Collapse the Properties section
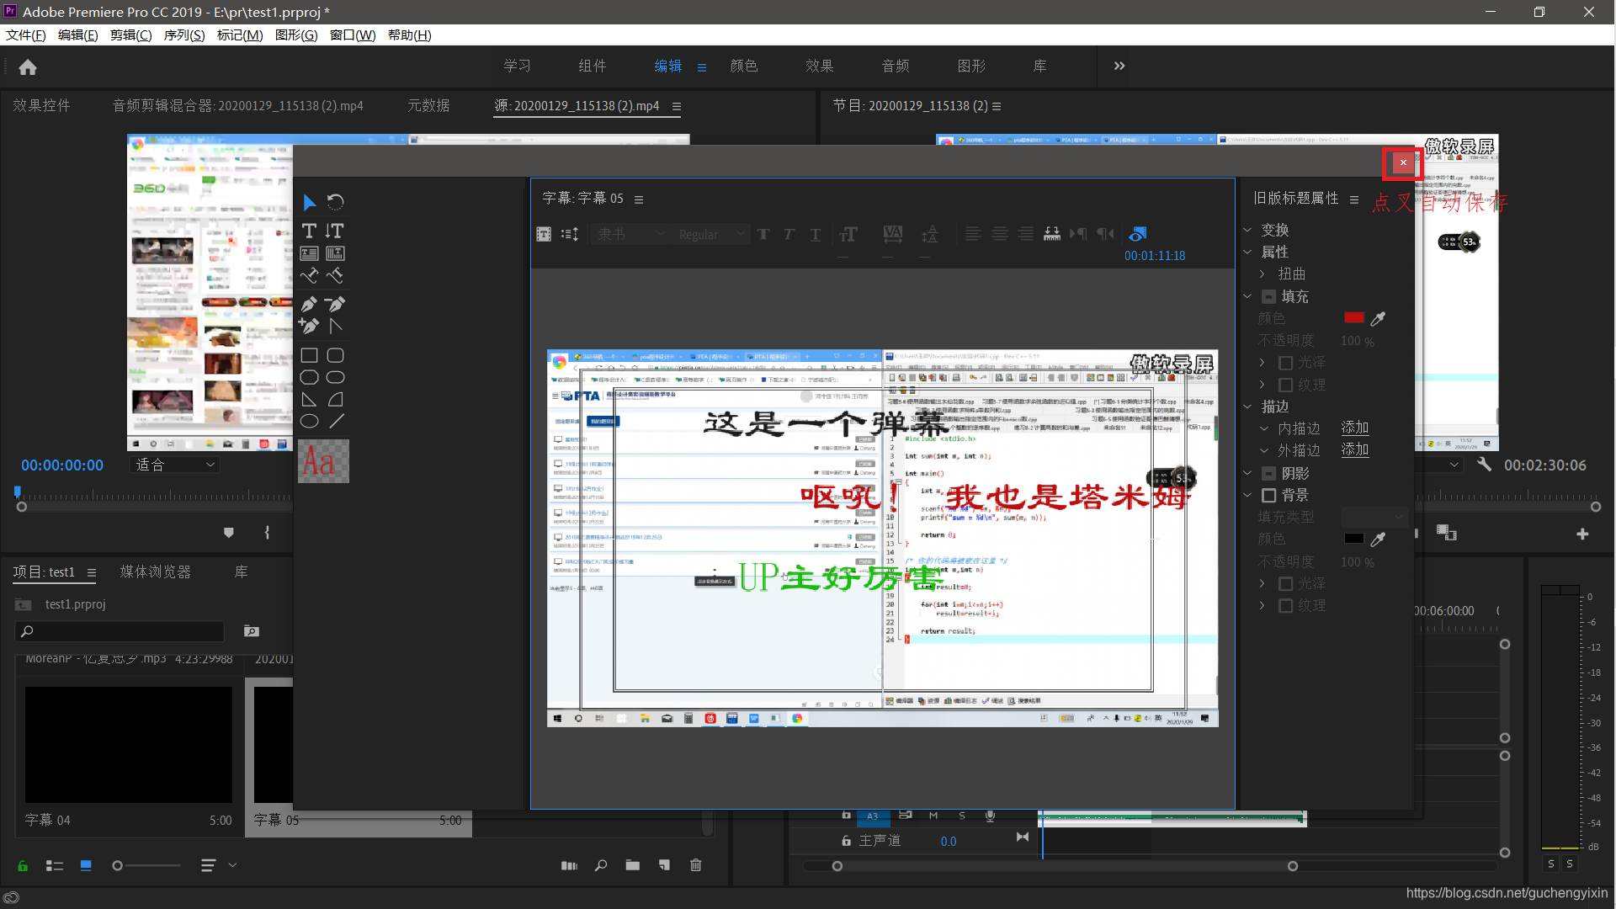1616x909 pixels. coord(1247,252)
